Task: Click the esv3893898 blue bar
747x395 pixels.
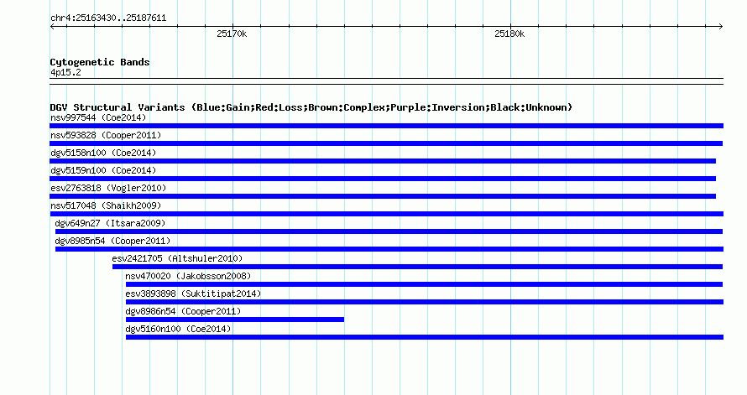Action: tap(425, 302)
